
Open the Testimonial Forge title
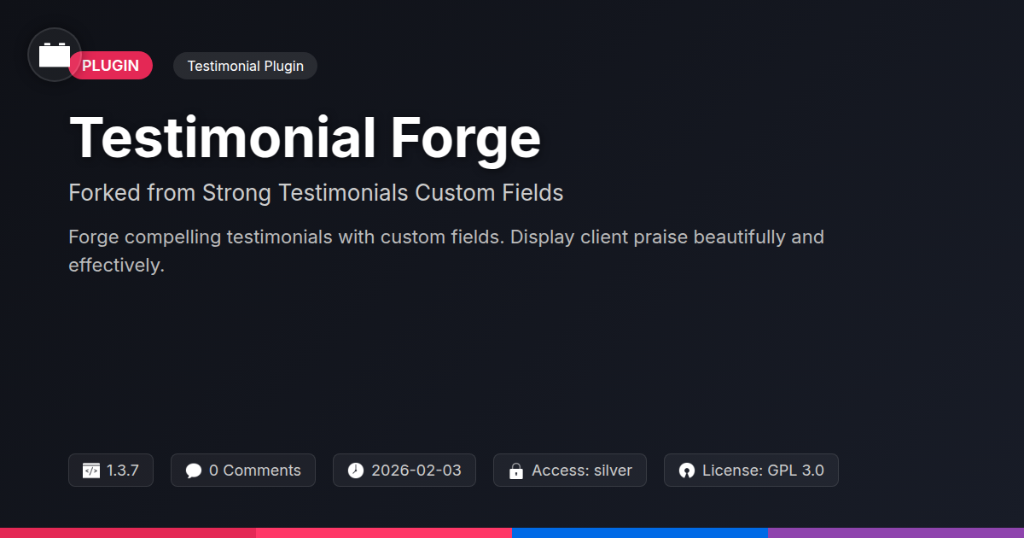[305, 137]
